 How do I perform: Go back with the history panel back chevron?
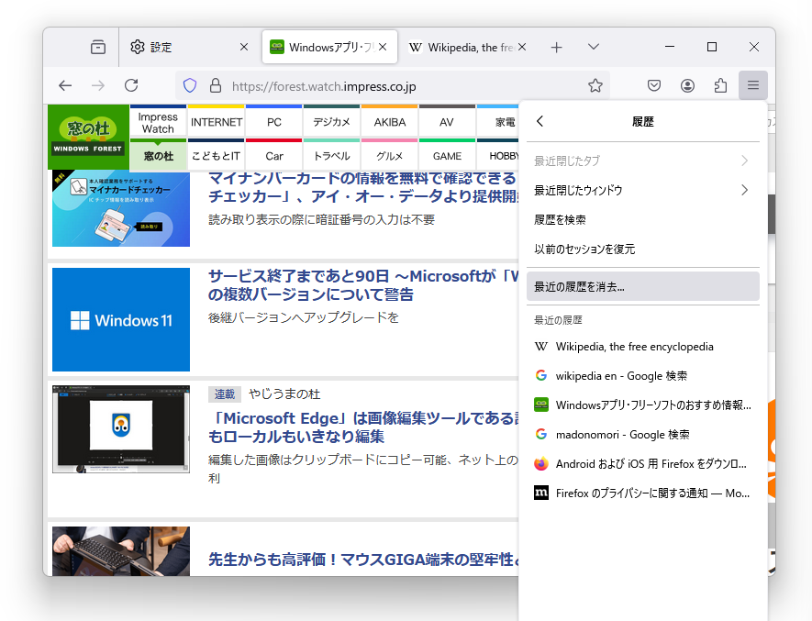tap(540, 120)
